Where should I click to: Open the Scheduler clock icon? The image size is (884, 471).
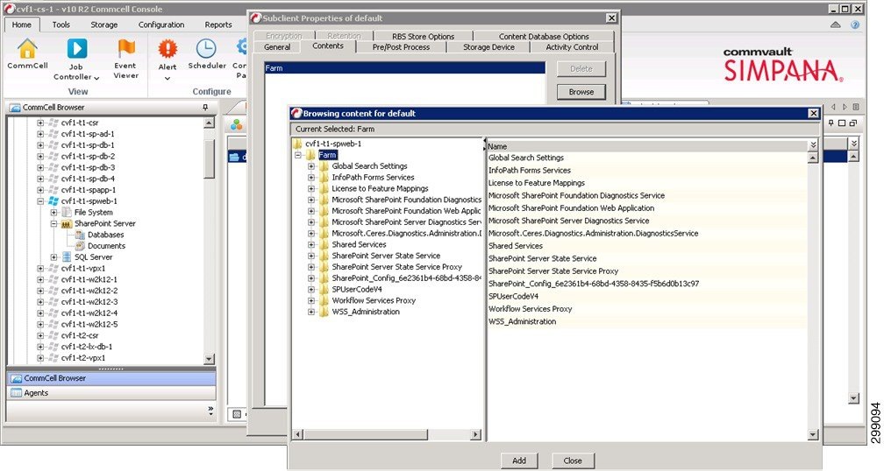(206, 49)
